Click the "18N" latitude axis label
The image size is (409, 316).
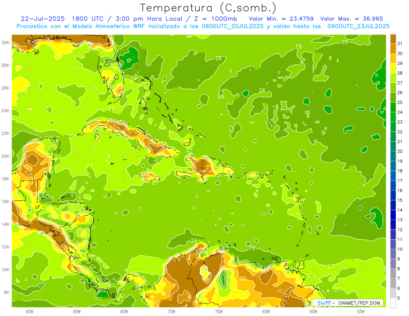(x=6, y=179)
